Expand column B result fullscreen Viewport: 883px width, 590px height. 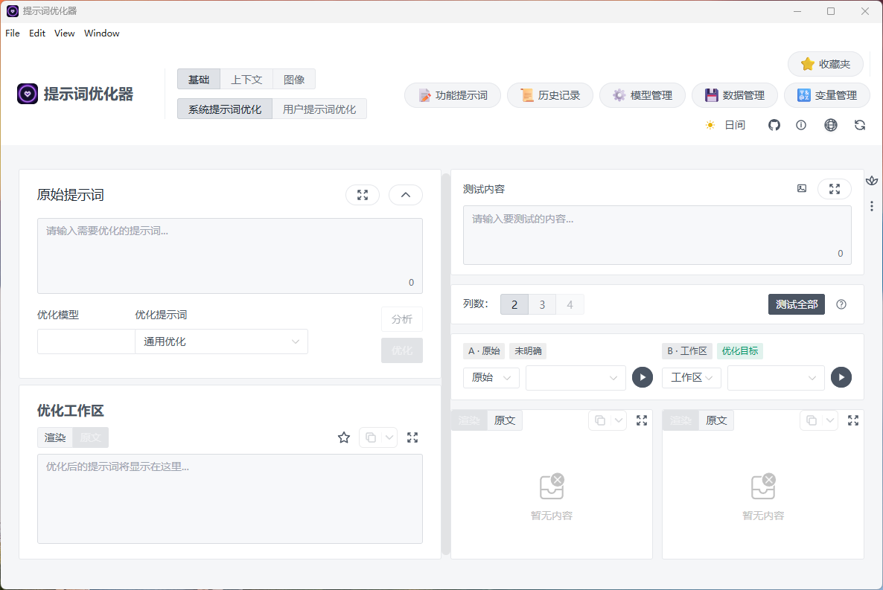(x=853, y=420)
